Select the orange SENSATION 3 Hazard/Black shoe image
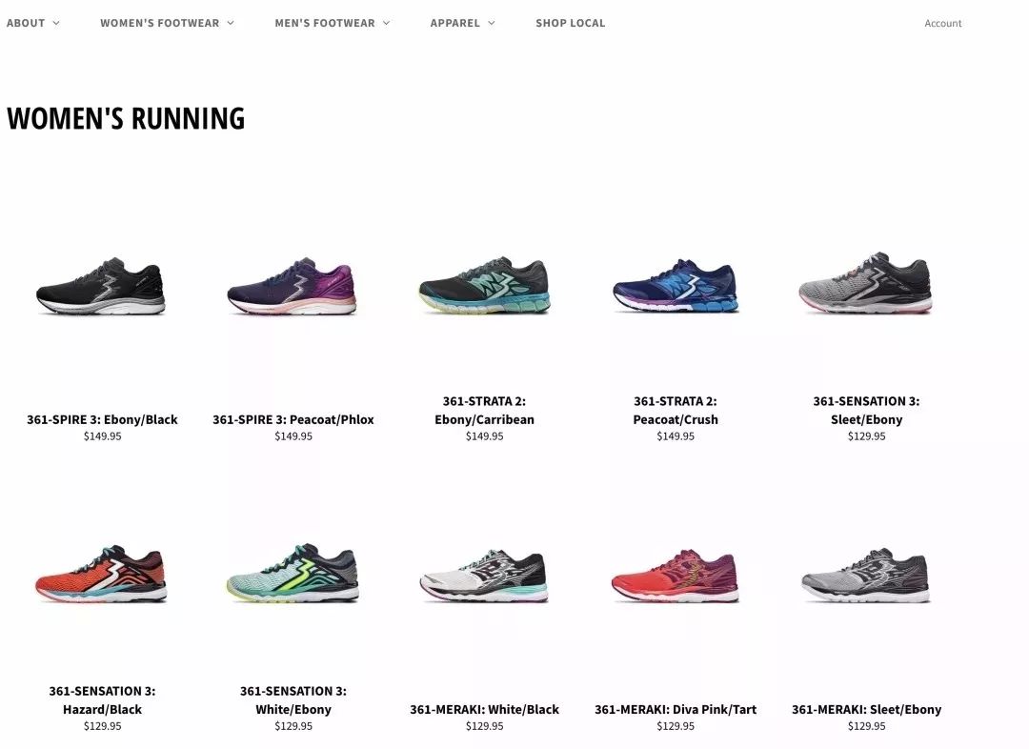The width and height of the screenshot is (1029, 749). (x=102, y=574)
